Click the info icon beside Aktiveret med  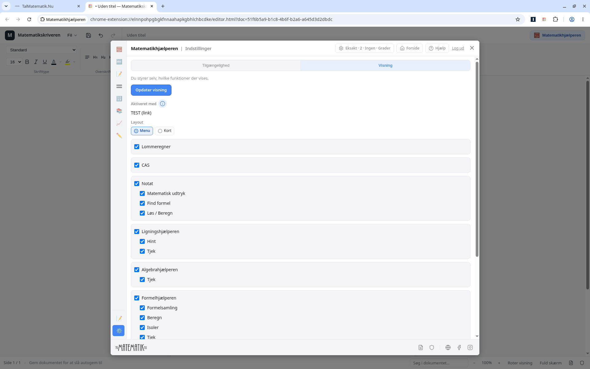point(163,104)
